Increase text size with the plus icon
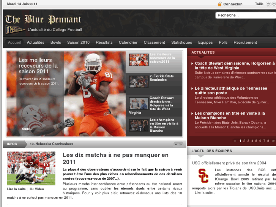Image resolution: width=276 pixels, height=207 pixels. tap(274, 4)
